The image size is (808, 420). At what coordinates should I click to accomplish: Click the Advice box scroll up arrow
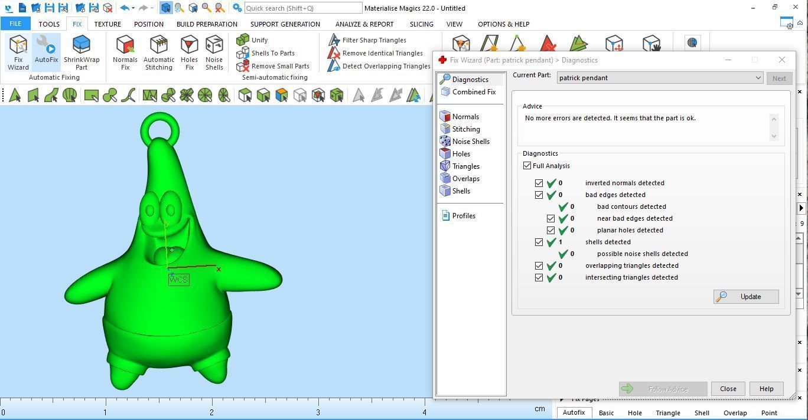pyautogui.click(x=774, y=119)
